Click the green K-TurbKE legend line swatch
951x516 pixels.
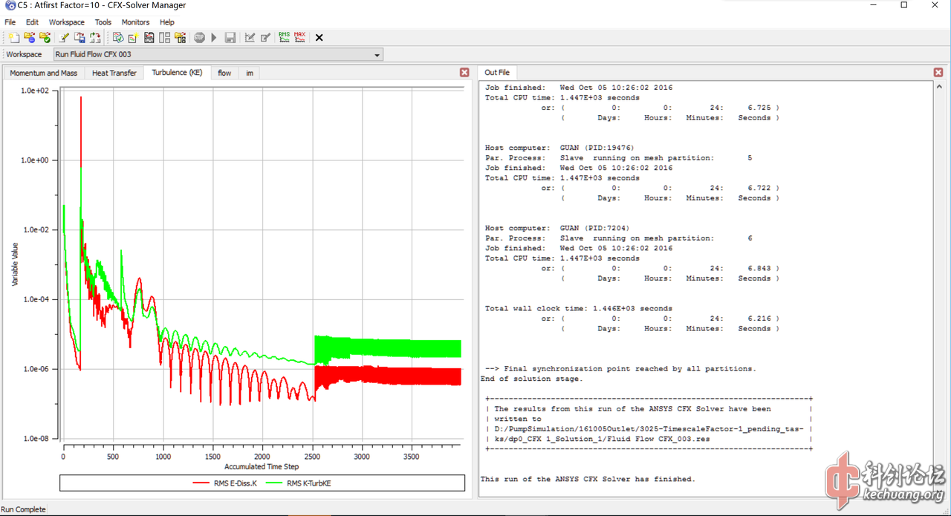(x=273, y=483)
